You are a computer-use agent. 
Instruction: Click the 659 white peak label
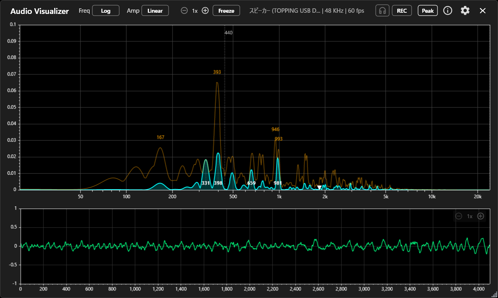point(251,183)
